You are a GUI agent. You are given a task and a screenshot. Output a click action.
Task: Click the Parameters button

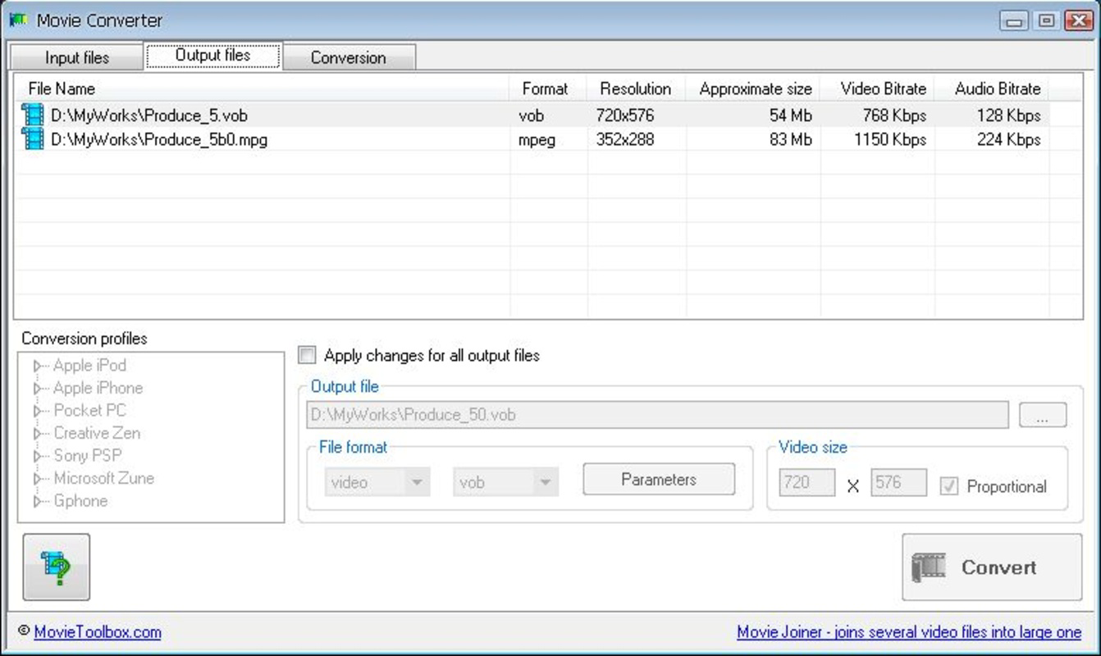tap(659, 480)
